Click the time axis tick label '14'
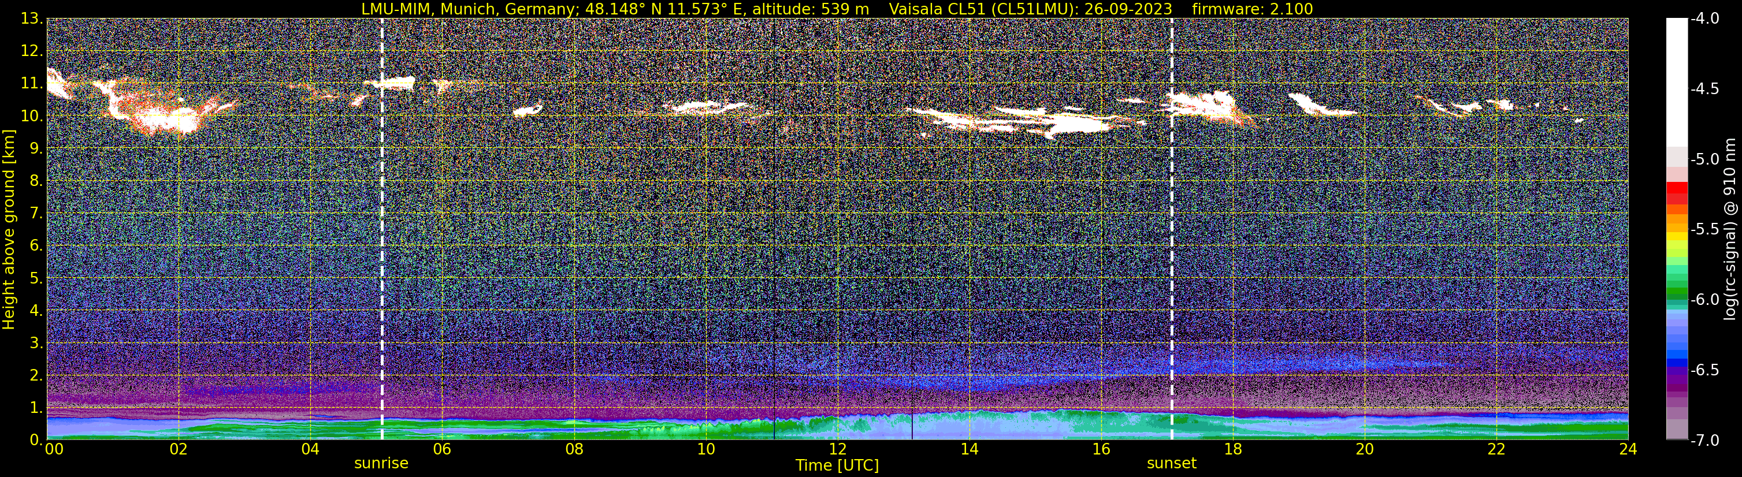This screenshot has width=1742, height=477. 969,449
